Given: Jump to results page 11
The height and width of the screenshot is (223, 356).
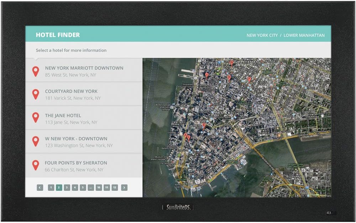Looking at the screenshot, I should (107, 187).
